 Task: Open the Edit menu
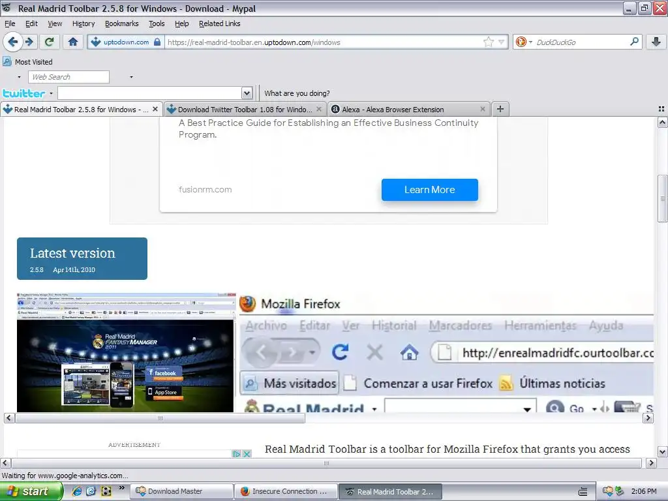coord(31,23)
